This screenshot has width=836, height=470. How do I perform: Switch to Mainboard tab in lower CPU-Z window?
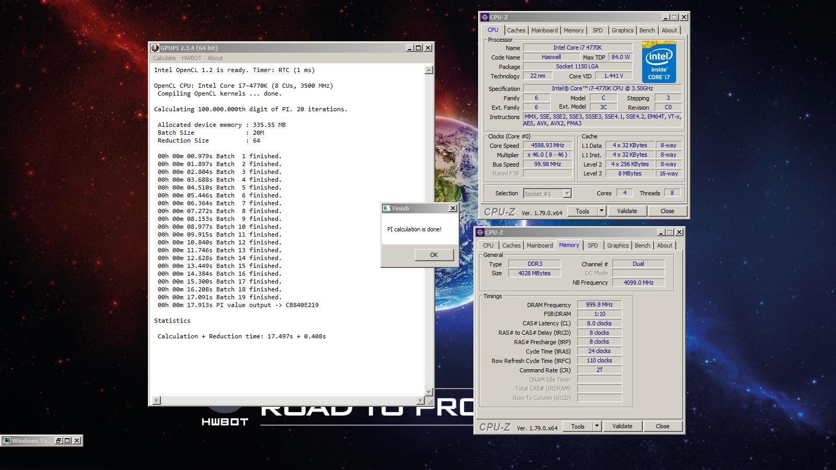[x=540, y=245]
